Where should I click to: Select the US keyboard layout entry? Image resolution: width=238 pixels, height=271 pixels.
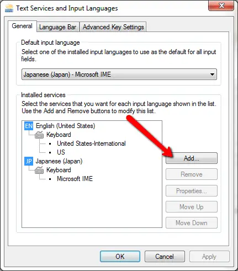61,152
